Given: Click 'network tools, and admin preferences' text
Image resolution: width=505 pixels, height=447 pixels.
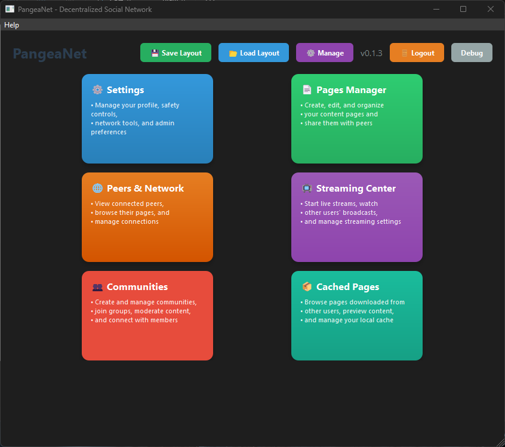Looking at the screenshot, I should pos(133,128).
